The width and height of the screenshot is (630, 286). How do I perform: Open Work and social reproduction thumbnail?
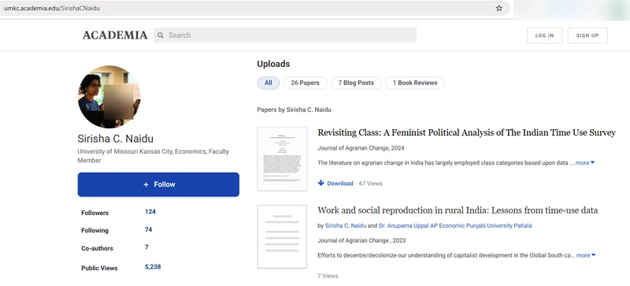[x=282, y=236]
